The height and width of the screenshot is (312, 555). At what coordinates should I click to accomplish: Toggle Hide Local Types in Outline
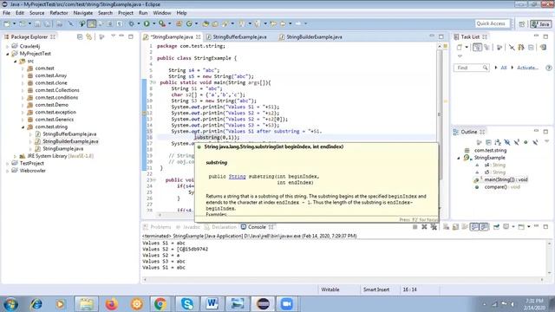coord(535,142)
